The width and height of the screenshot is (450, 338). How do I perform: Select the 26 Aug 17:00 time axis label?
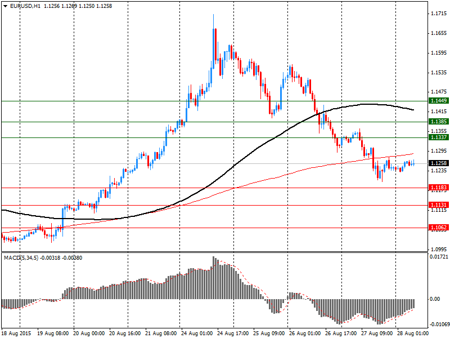tap(341, 333)
